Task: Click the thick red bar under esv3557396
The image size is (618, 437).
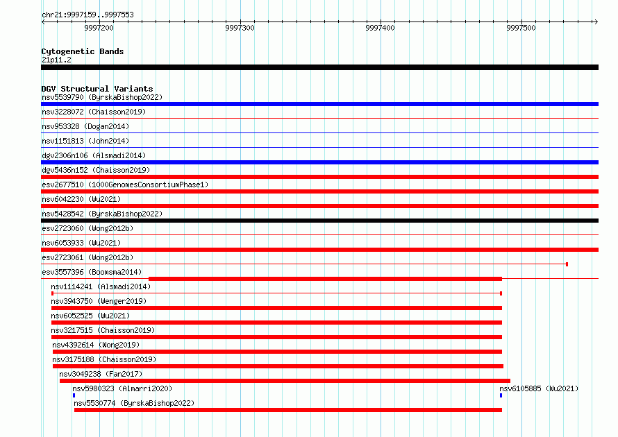Action: [325, 279]
